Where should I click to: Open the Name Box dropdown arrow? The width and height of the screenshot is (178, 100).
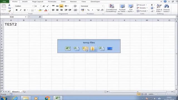click(26, 17)
